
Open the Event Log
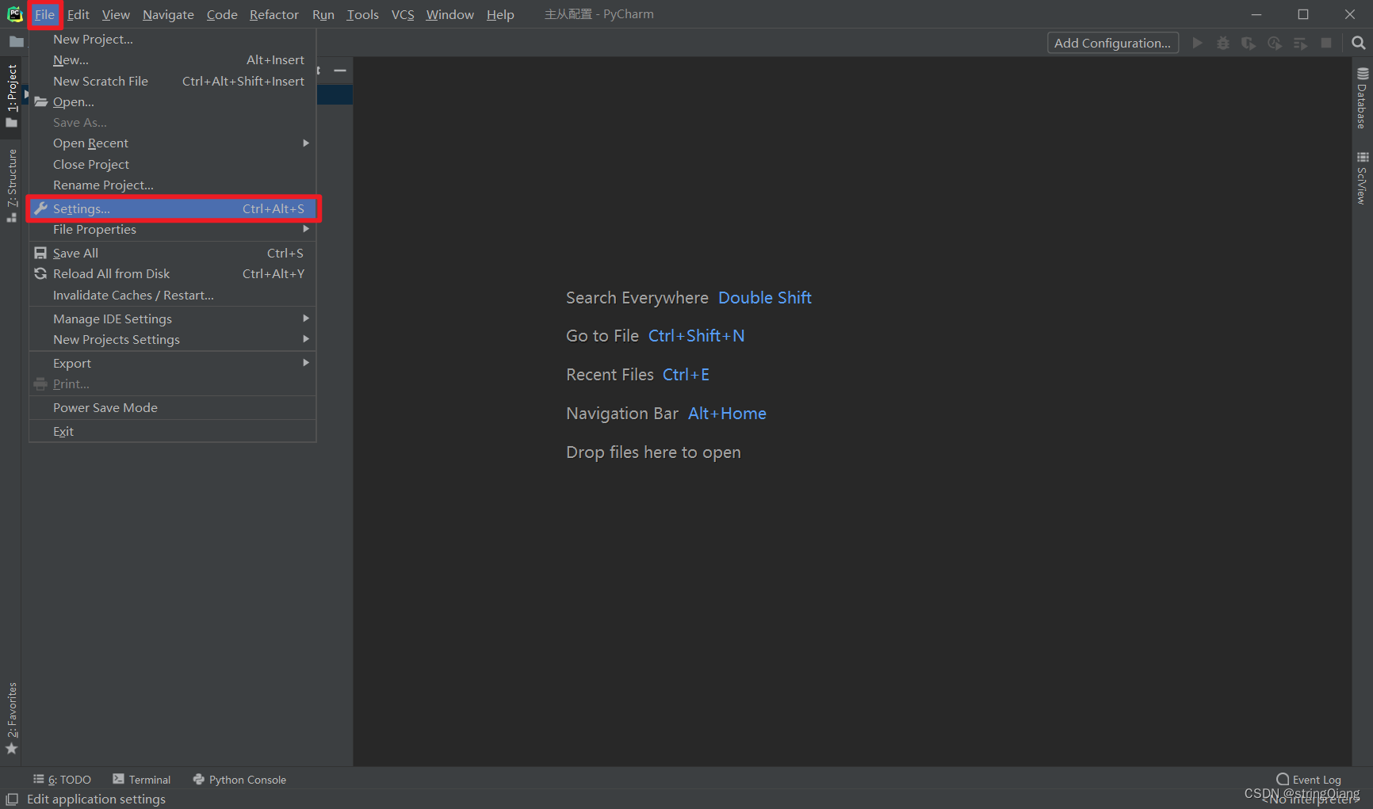coord(1309,780)
